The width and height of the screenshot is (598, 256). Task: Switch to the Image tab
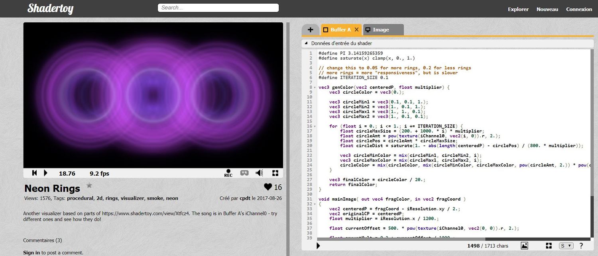click(381, 30)
